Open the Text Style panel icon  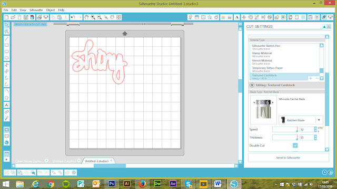tap(237, 17)
